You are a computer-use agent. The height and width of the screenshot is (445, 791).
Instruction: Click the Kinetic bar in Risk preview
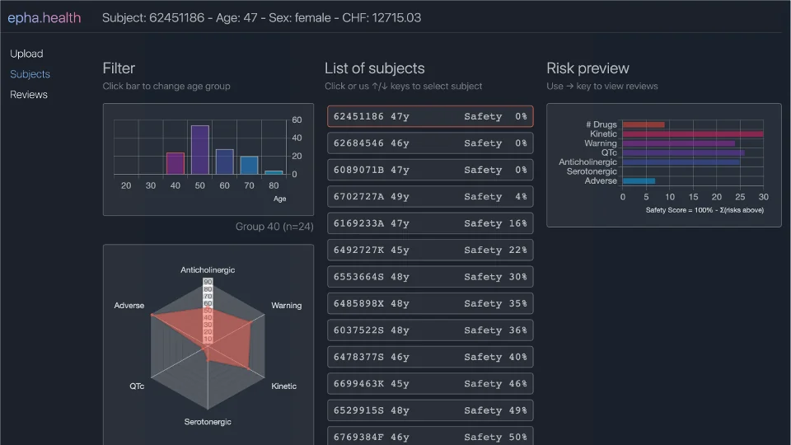693,134
